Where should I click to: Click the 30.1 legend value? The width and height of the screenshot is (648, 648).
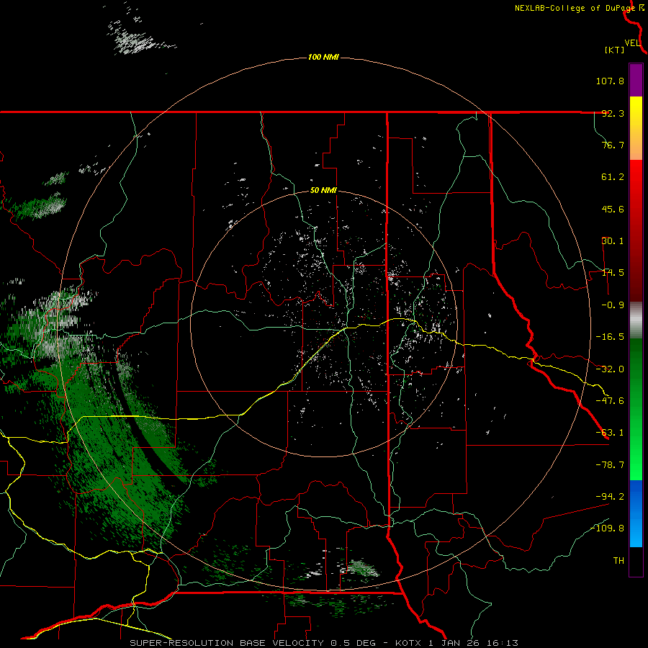click(613, 241)
